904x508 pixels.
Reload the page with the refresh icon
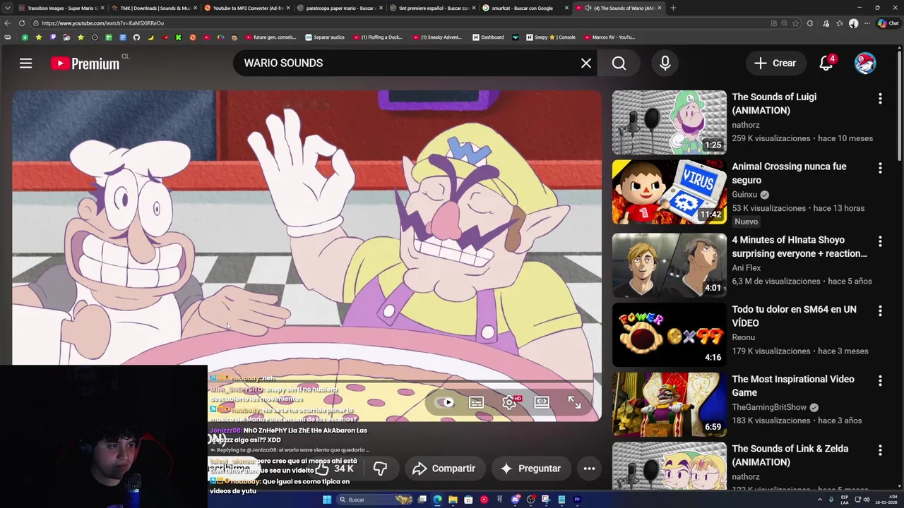click(x=22, y=23)
